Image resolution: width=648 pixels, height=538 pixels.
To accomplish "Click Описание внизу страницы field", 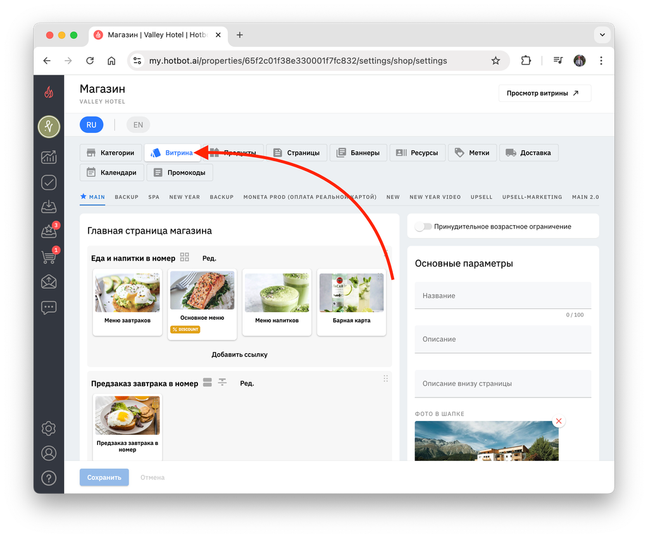I will [503, 384].
